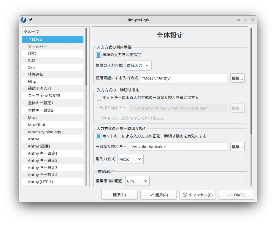
Task: Open the 編集領域の配色 dropdown showing uim
Action: pos(137,181)
